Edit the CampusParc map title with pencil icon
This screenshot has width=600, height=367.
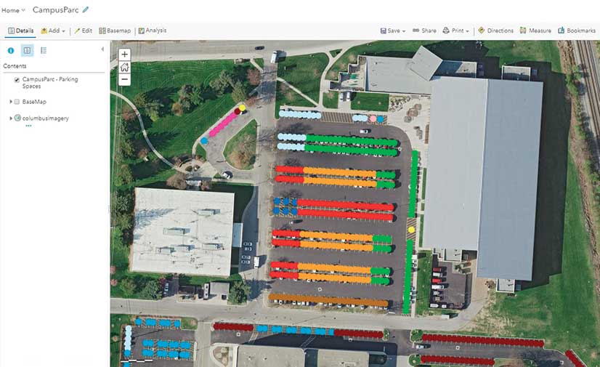point(85,10)
